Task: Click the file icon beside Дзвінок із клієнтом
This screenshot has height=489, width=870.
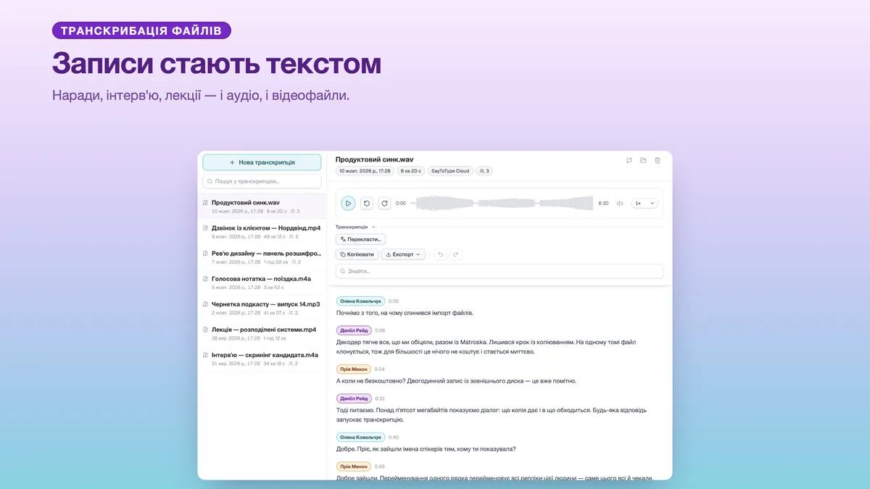Action: [x=205, y=228]
